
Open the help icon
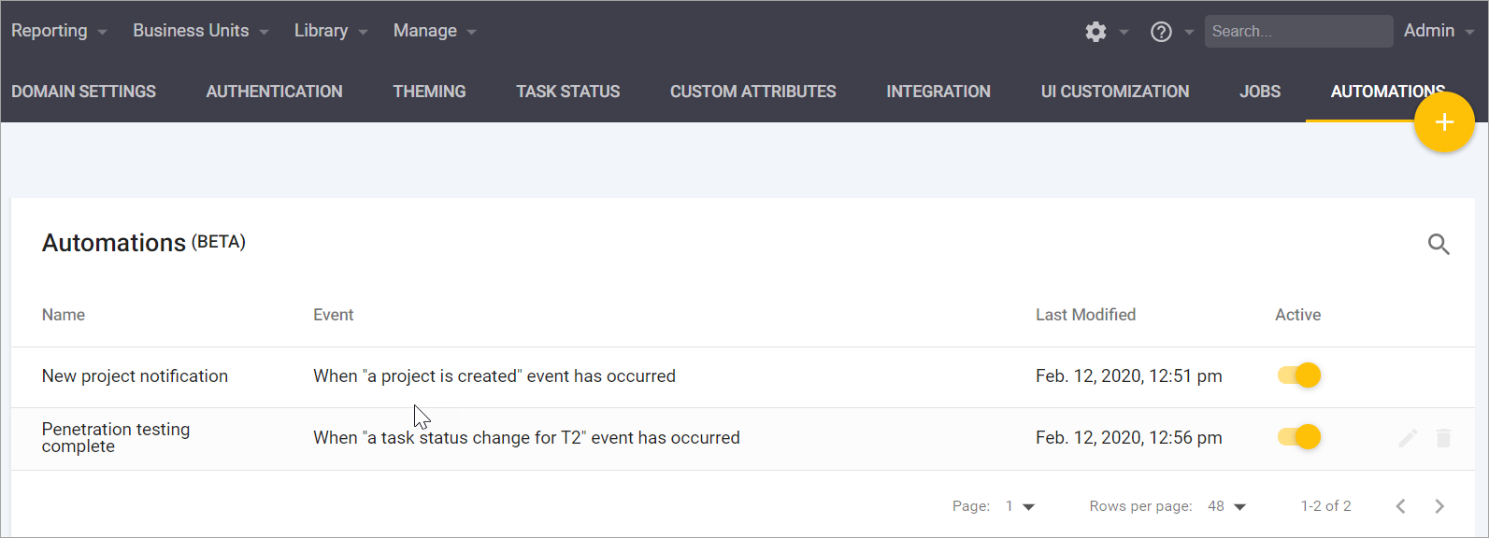[x=1160, y=31]
